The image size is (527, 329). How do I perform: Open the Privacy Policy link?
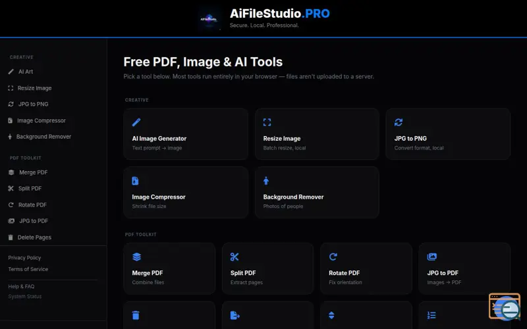click(24, 258)
